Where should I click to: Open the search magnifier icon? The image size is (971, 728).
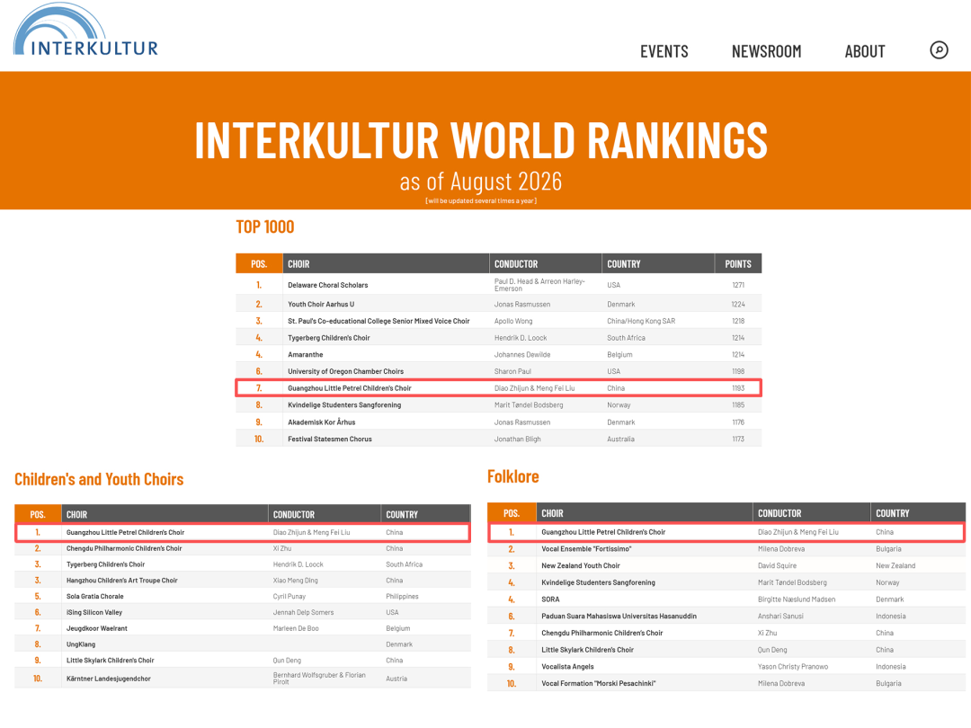tap(939, 50)
